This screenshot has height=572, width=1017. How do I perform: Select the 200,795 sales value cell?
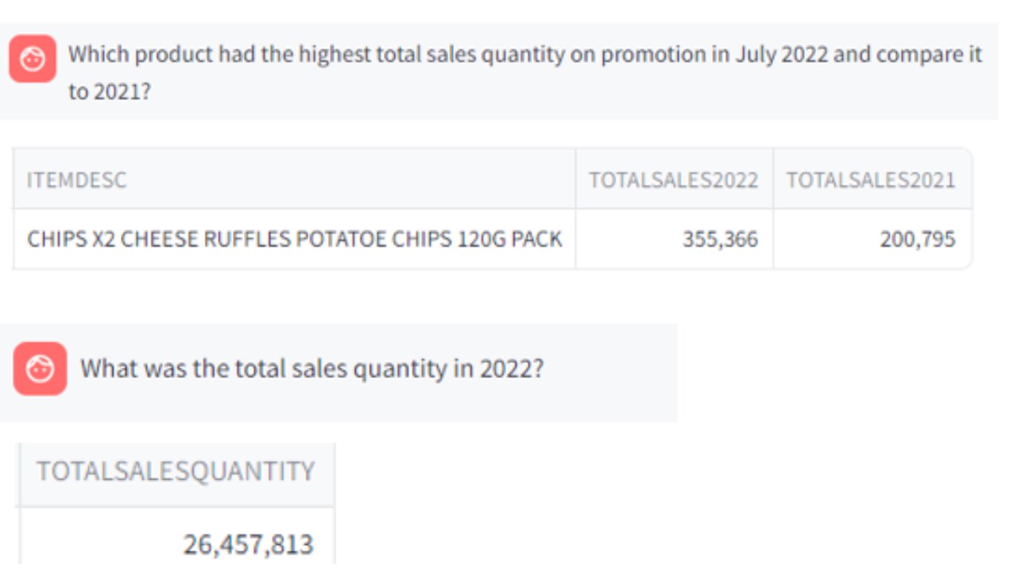pos(917,238)
